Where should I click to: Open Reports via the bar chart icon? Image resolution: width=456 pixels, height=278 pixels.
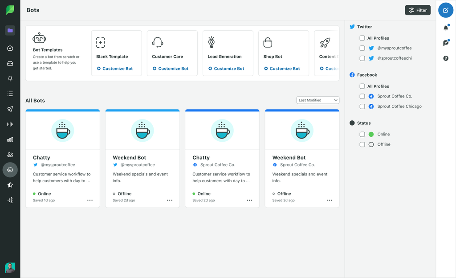click(10, 139)
